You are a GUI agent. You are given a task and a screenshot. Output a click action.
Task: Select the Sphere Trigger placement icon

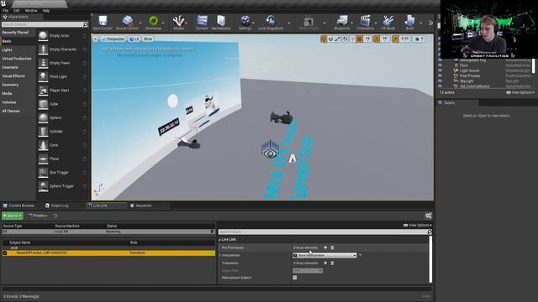pyautogui.click(x=43, y=186)
